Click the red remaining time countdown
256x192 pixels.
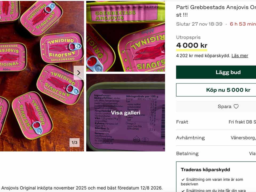[x=243, y=24]
